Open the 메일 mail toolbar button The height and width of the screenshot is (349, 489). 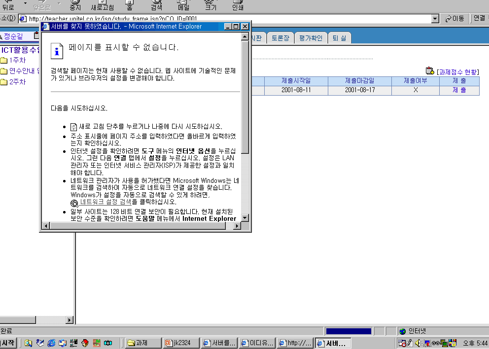pos(184,4)
